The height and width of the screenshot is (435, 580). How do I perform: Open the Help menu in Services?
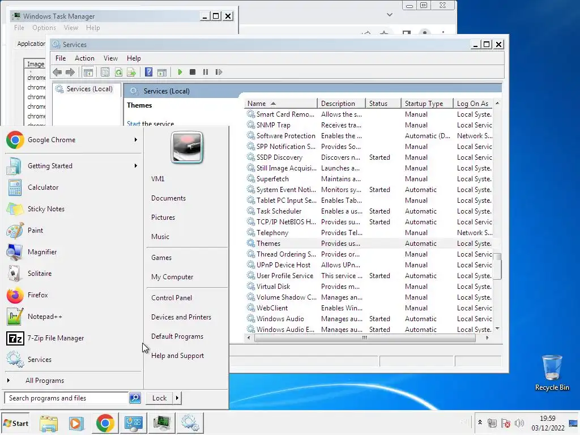pyautogui.click(x=134, y=58)
